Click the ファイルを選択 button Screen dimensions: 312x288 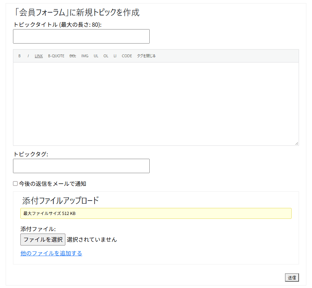[x=43, y=240]
